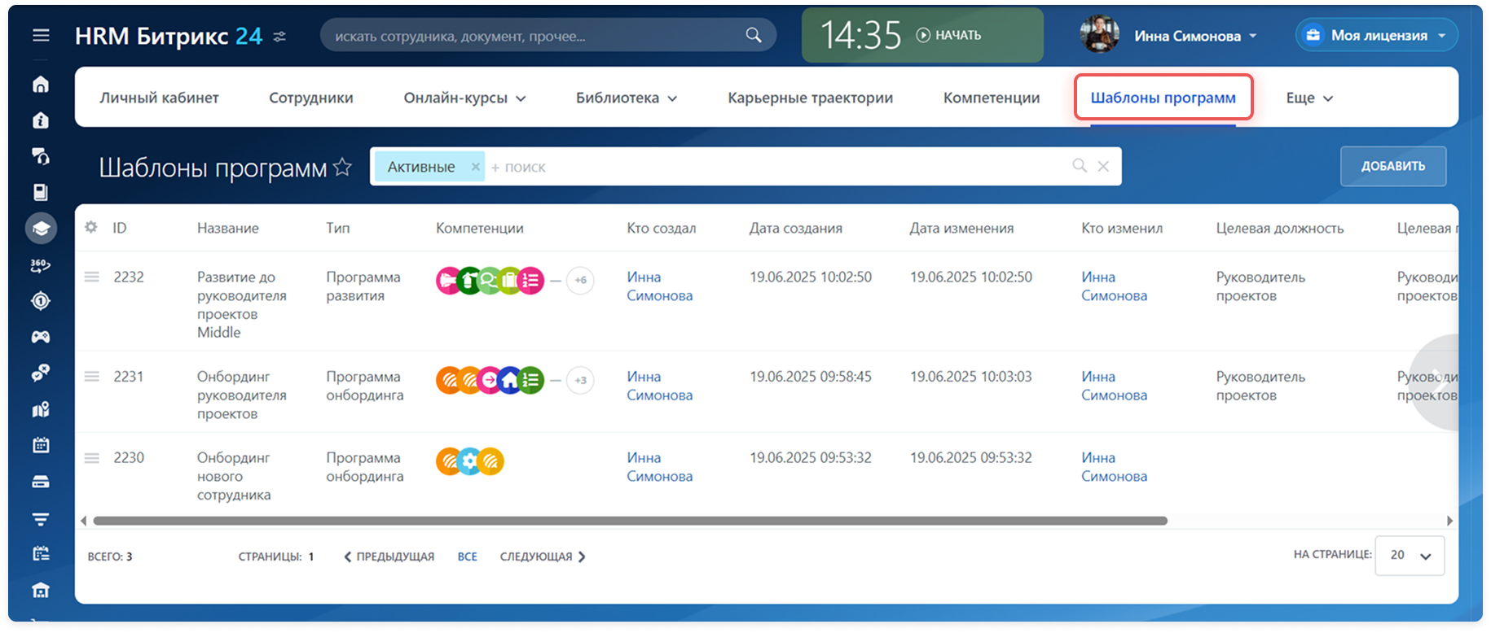
Task: Click the НАЧАТЬ workday button
Action: [x=949, y=36]
